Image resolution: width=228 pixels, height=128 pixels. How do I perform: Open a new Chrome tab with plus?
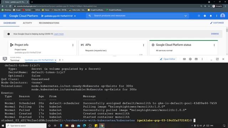(32, 2)
